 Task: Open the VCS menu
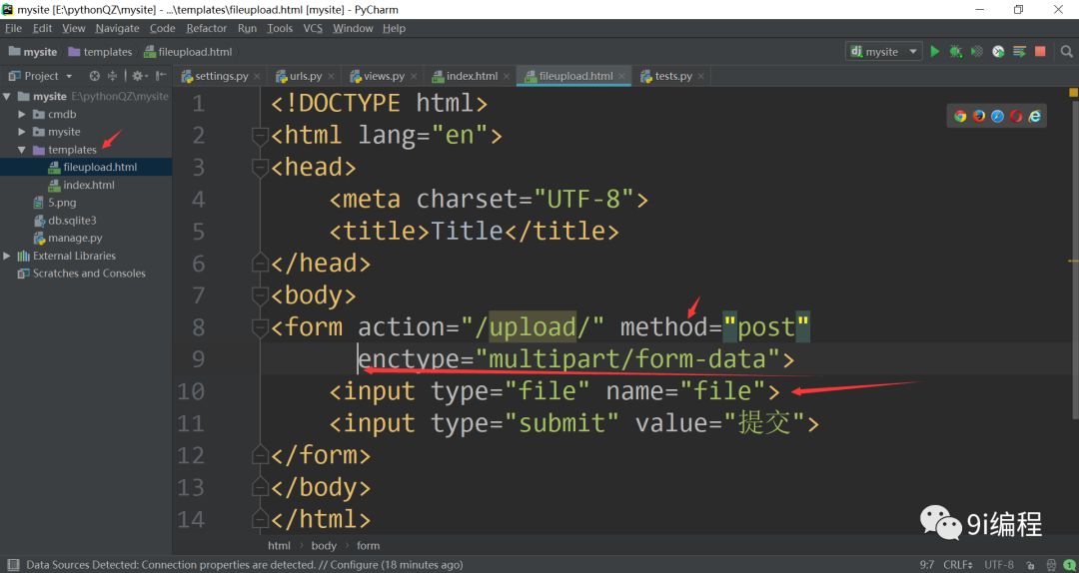(x=313, y=28)
